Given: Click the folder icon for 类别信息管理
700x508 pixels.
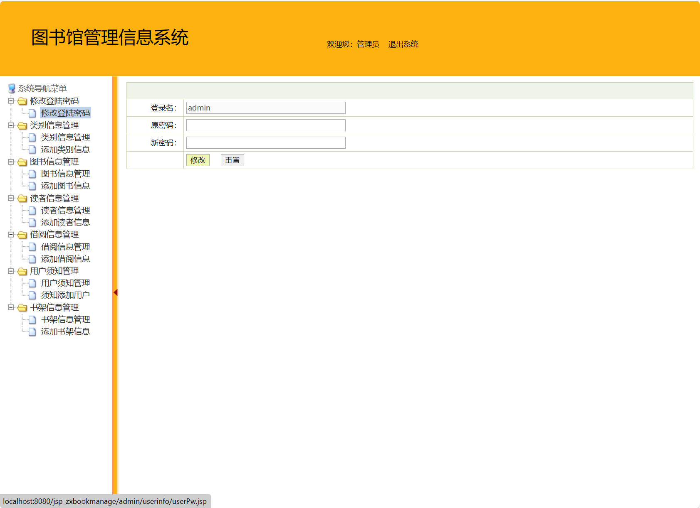Looking at the screenshot, I should coord(23,125).
